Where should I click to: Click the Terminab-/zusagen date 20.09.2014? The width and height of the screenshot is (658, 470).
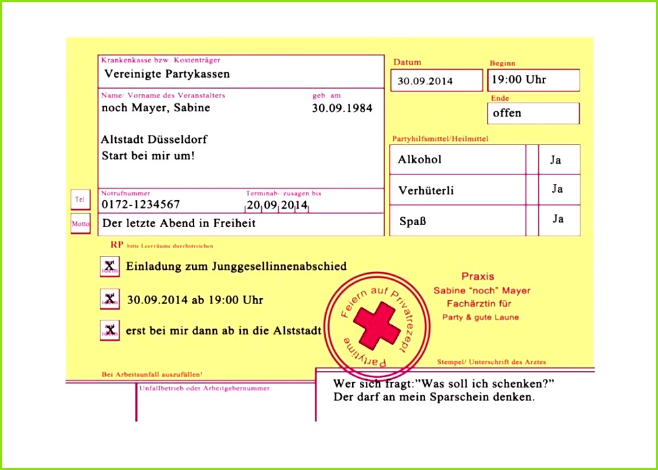[x=277, y=205]
